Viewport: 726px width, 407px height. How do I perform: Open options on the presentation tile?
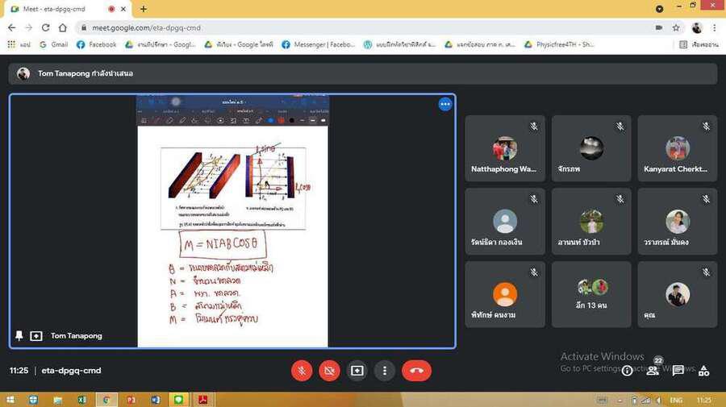click(444, 104)
